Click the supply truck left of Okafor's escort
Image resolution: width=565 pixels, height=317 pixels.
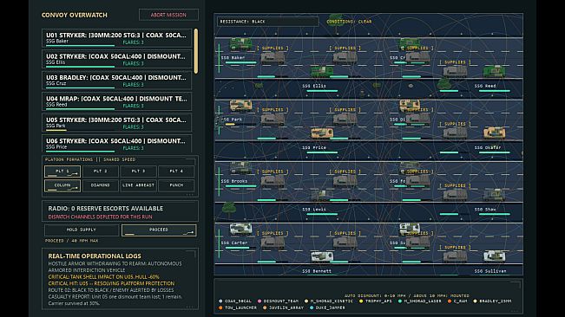point(455,133)
